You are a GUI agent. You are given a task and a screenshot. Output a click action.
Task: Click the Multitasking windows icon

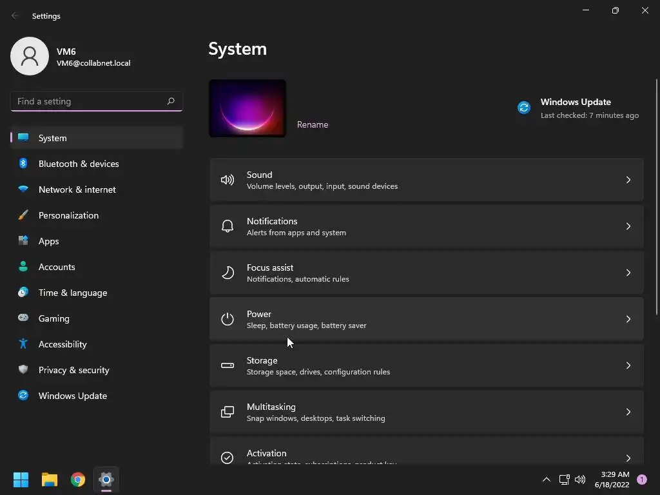pos(228,412)
